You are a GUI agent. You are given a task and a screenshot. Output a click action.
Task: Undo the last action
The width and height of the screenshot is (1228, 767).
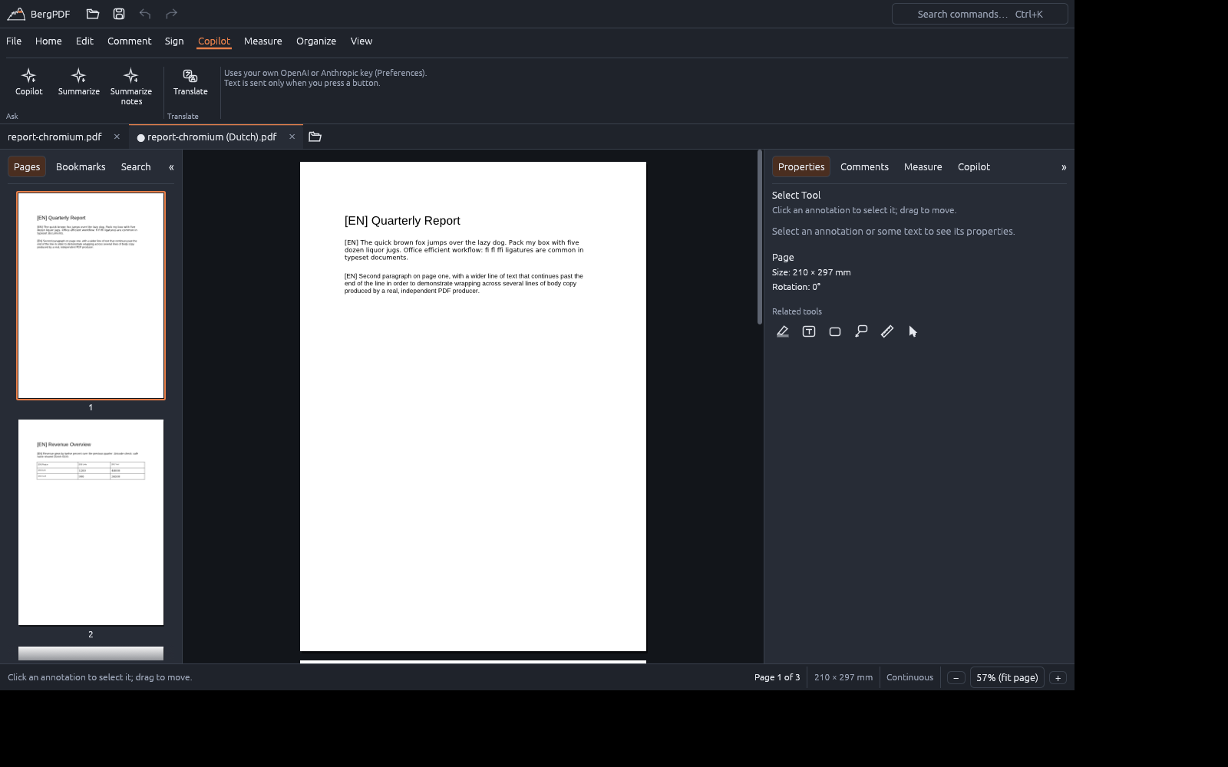coord(145,14)
